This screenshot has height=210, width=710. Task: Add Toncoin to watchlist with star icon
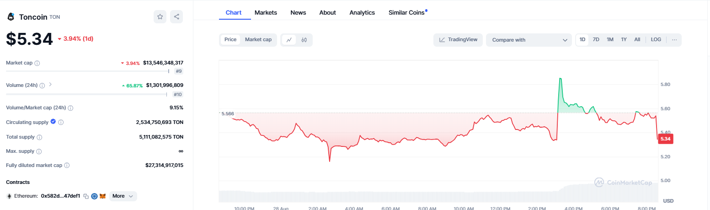pyautogui.click(x=160, y=17)
